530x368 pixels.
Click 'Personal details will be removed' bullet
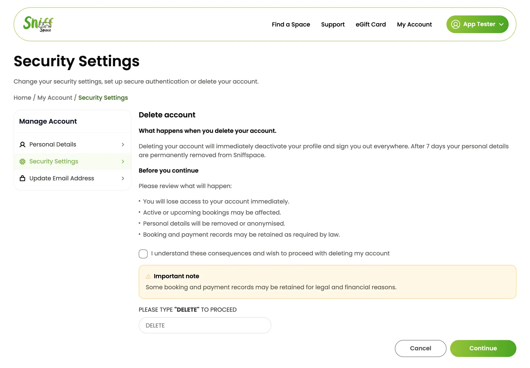pos(214,223)
